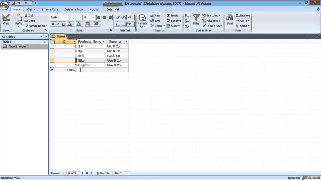Collapse the navigation pane with shutter button
321x180 pixels.
click(46, 37)
